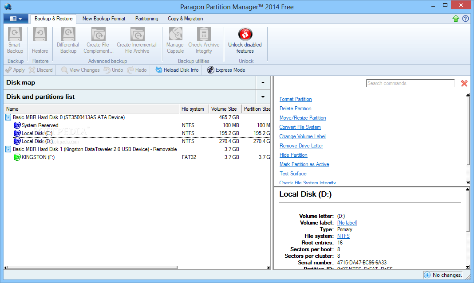The image size is (474, 283).
Task: Click the Differential Backup icon
Action: (x=68, y=34)
